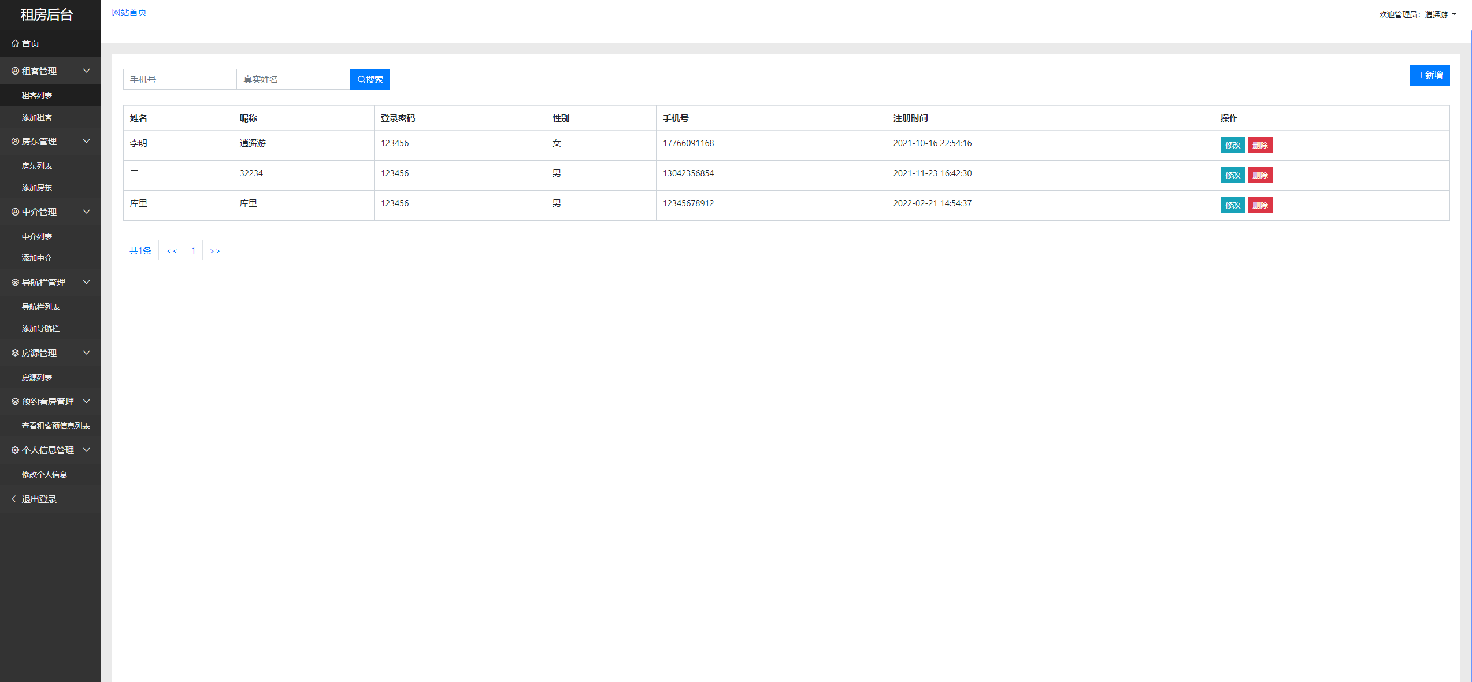Collapse the 个人信息管理 chevron

[x=87, y=450]
